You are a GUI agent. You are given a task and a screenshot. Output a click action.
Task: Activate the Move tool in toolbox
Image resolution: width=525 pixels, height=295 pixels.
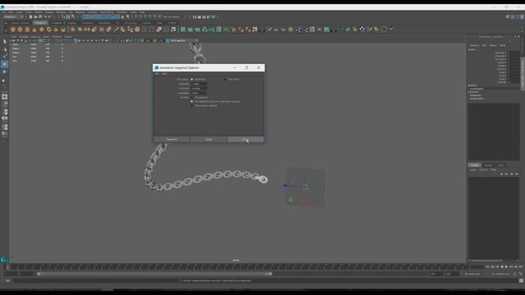(x=4, y=64)
